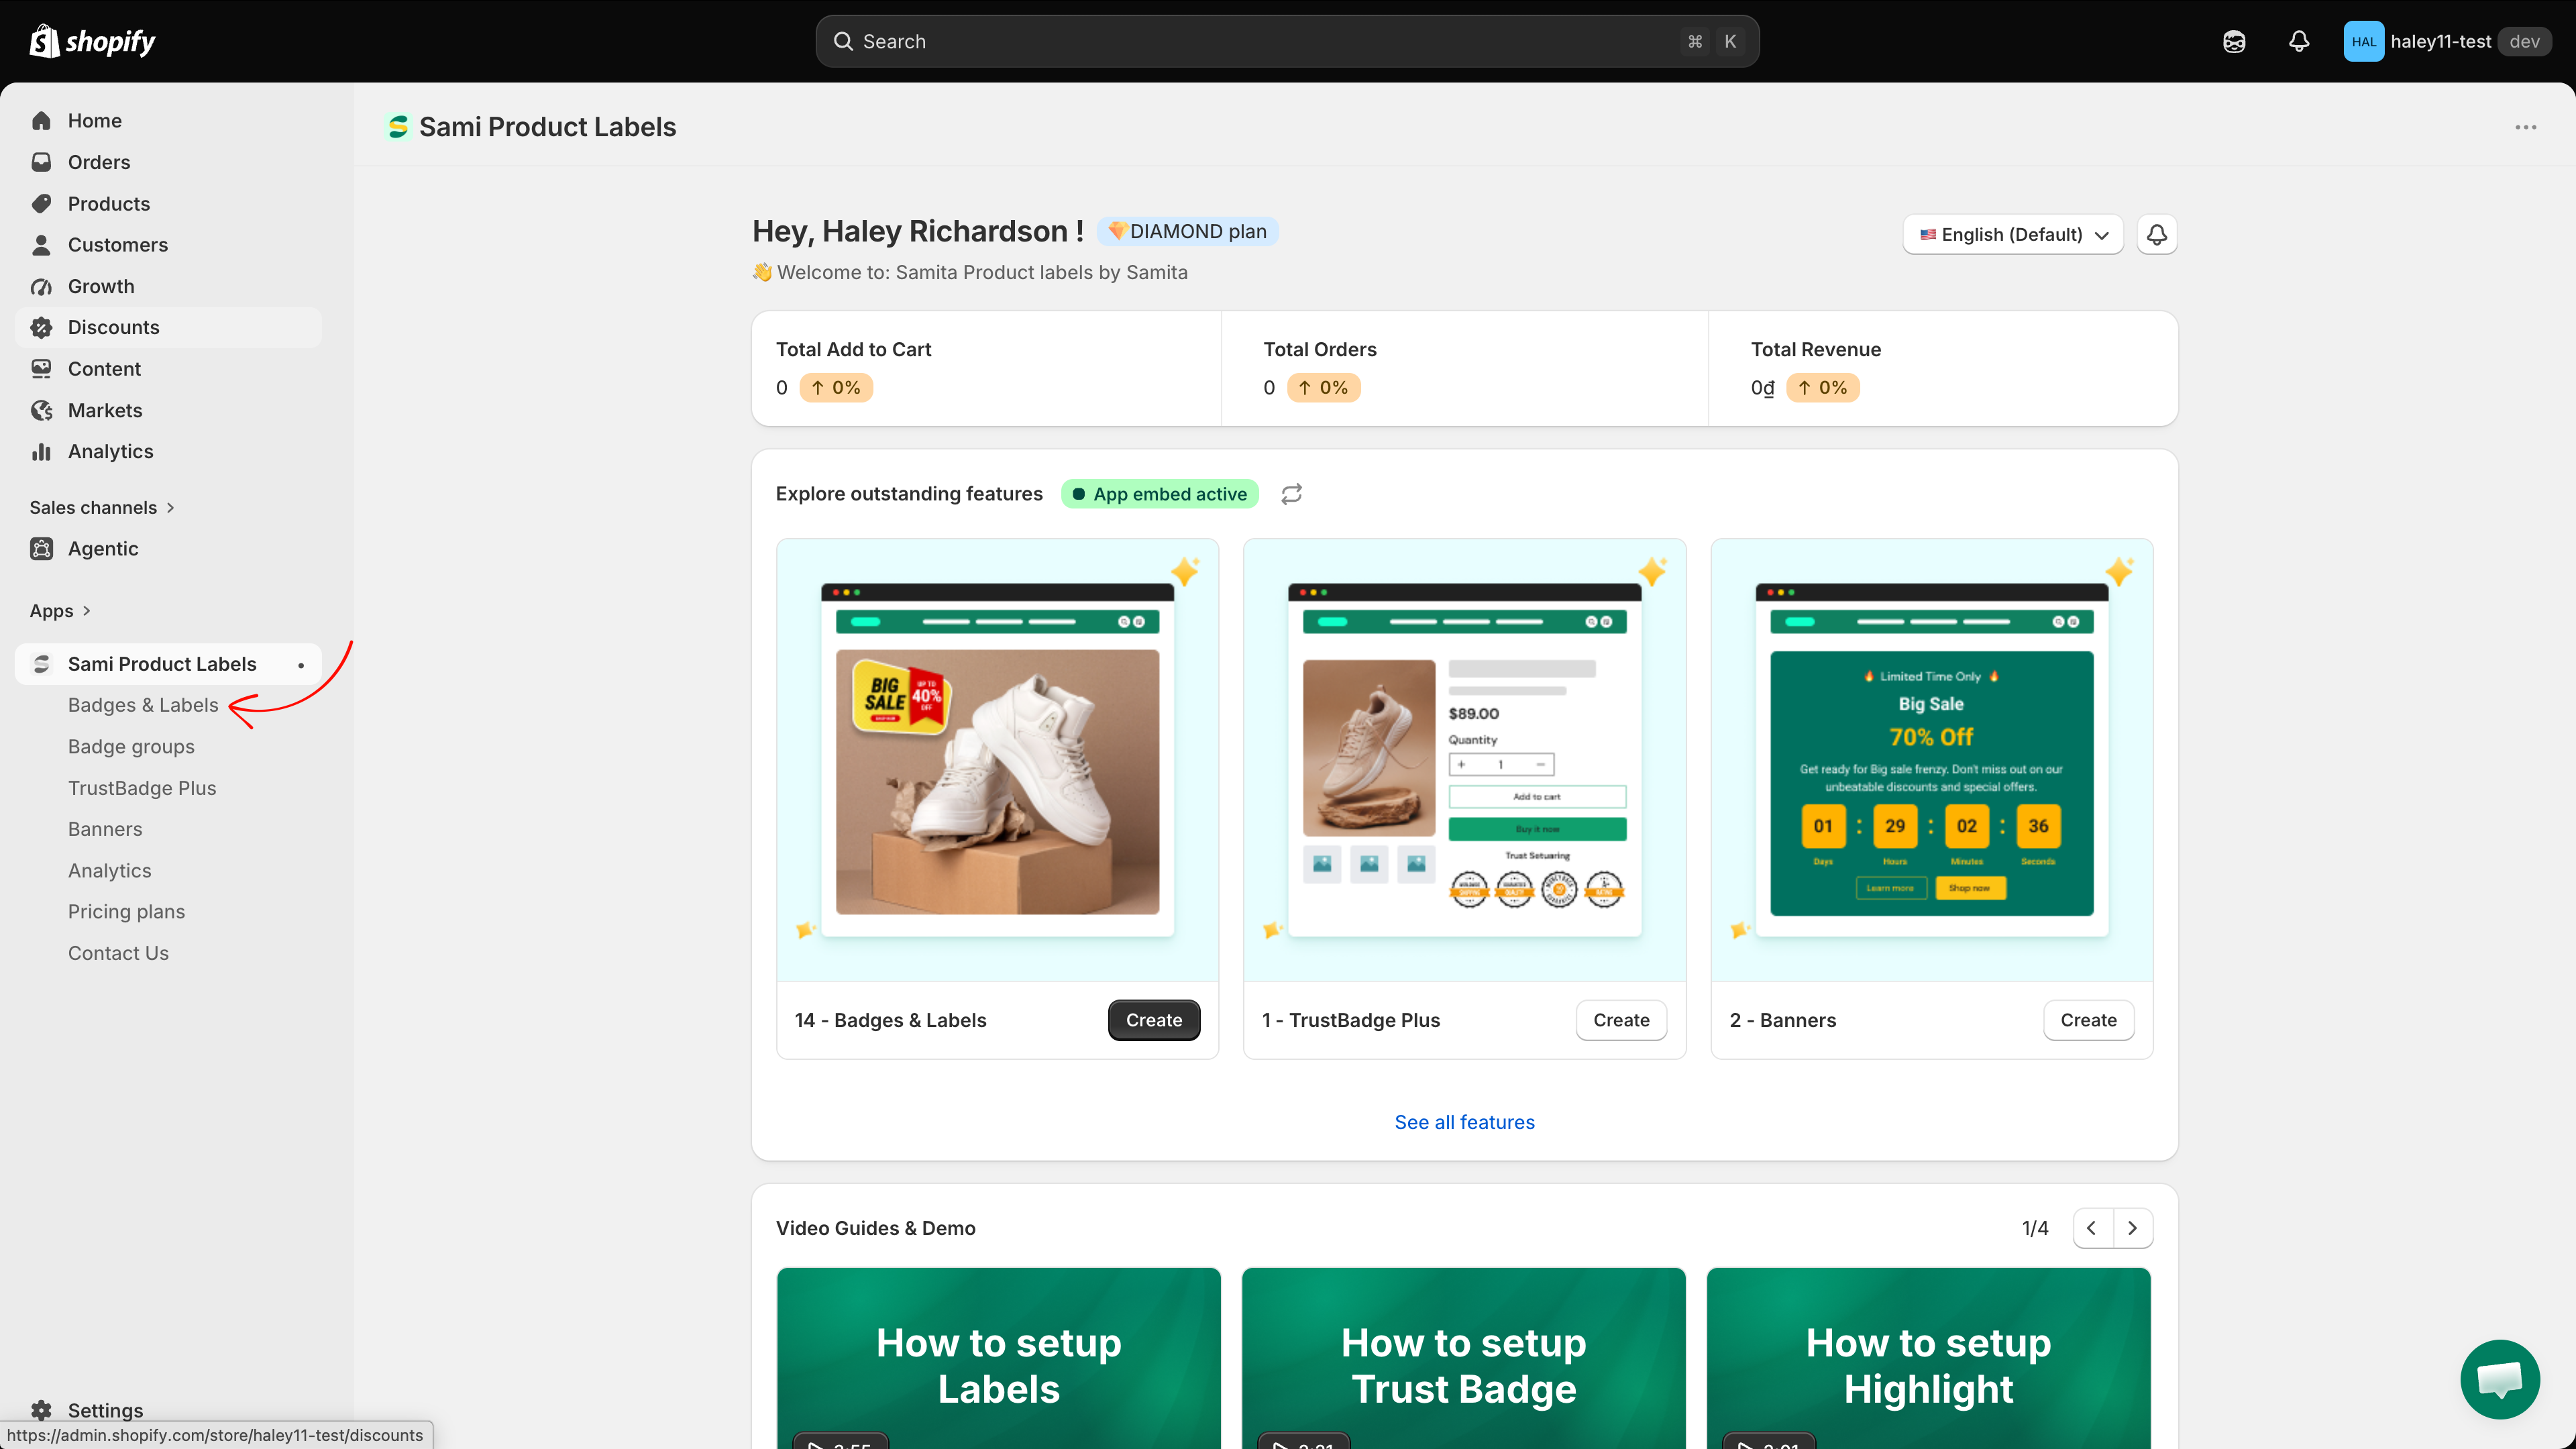Screen dimensions: 2576x1449
Task: Click the 1/4 video page indicator
Action: tap(2034, 1228)
